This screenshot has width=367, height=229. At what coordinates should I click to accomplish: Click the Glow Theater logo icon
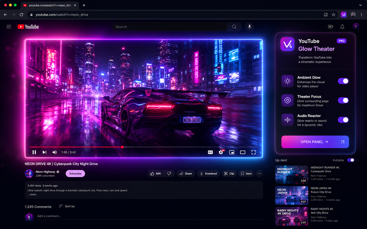coord(287,44)
